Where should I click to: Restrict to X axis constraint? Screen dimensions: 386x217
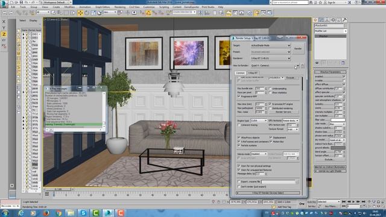click(4, 22)
